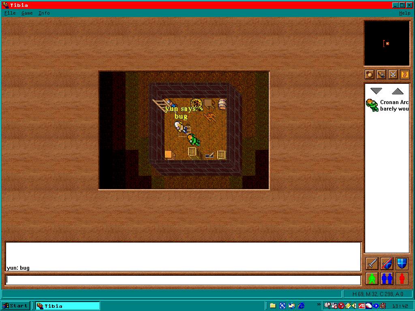Image resolution: width=415 pixels, height=311 pixels.
Task: Expand the quick launch overflow chevron
Action: [319, 305]
